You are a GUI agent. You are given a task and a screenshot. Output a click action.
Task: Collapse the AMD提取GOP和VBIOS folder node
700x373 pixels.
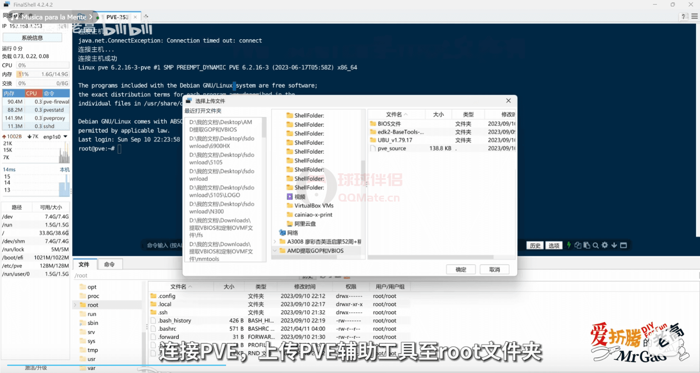(275, 251)
